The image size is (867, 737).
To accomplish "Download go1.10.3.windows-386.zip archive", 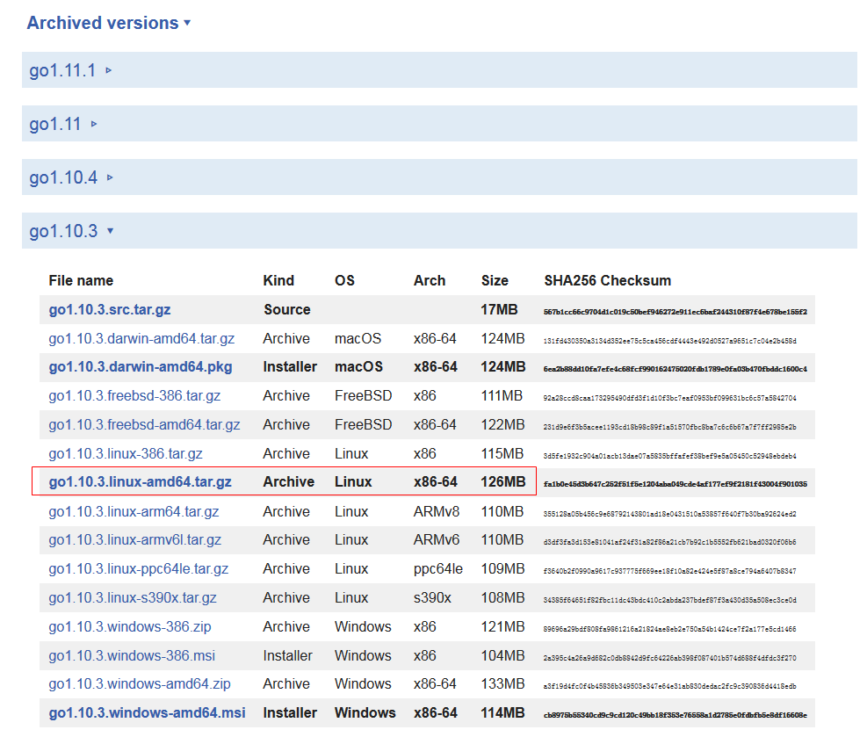I will [130, 626].
